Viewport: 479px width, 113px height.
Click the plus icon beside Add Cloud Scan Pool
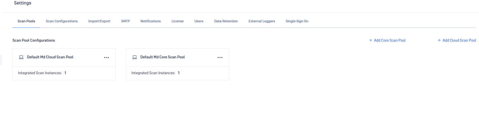point(439,40)
